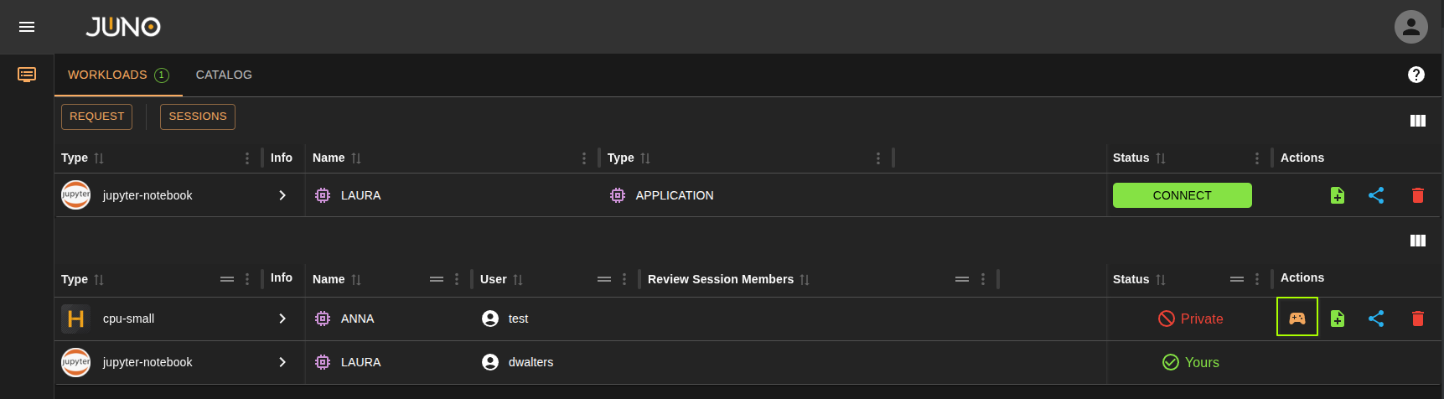Expand info for top jupyter-notebook workload row
This screenshot has width=1444, height=399.
click(x=282, y=195)
